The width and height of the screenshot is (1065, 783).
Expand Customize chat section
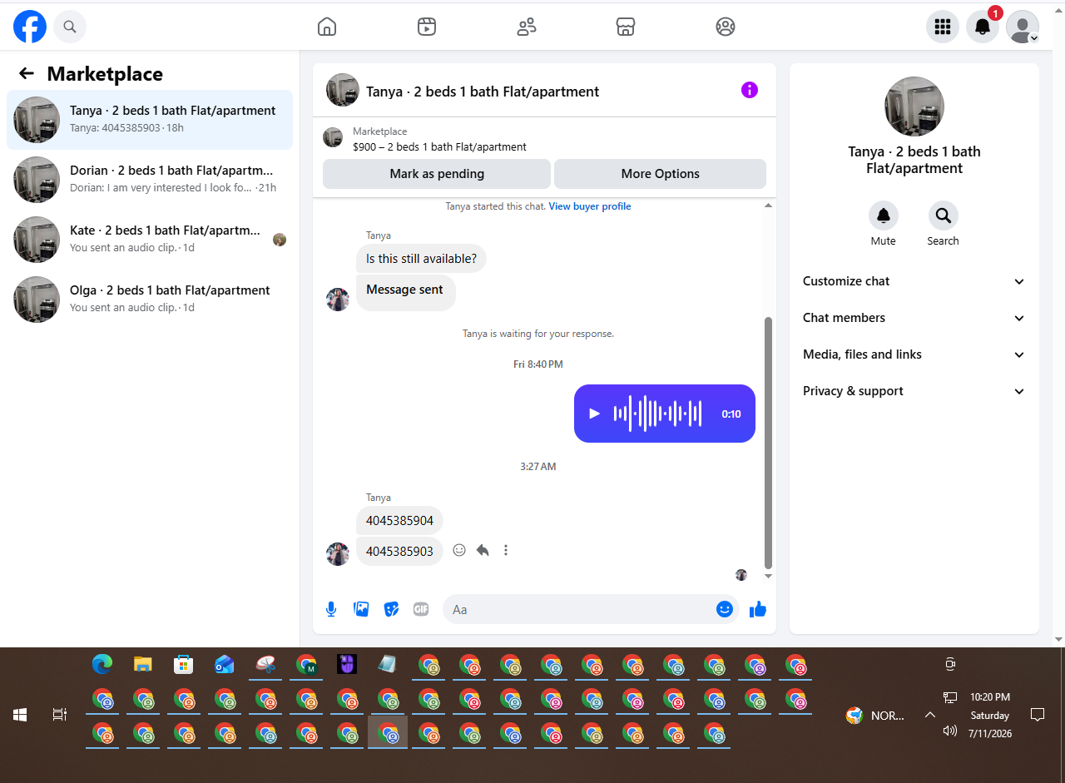tap(914, 281)
